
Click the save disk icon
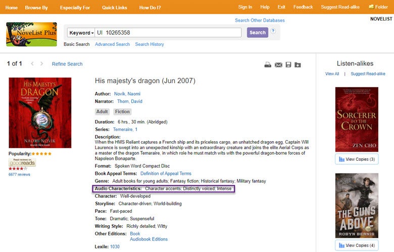tap(288, 65)
